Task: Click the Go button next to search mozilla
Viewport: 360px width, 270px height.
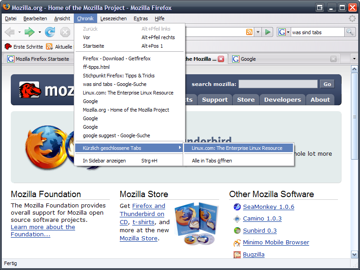Action: (x=327, y=84)
